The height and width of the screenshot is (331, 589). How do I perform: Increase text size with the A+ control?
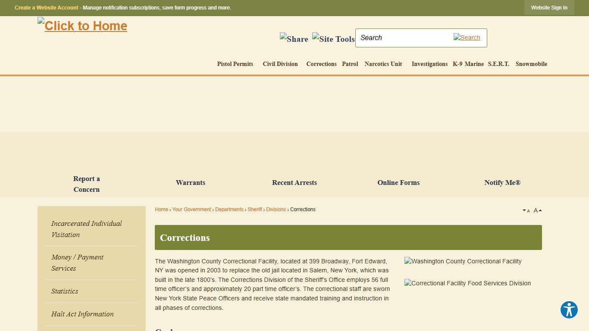click(537, 210)
